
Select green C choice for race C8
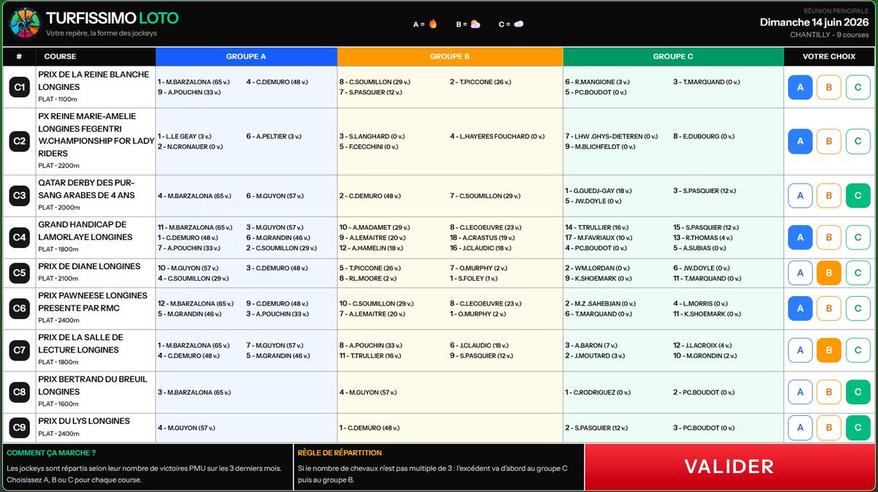click(x=858, y=393)
